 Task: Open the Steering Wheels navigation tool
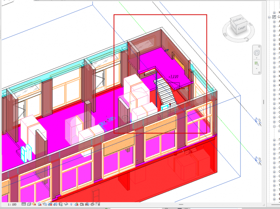coord(257,53)
